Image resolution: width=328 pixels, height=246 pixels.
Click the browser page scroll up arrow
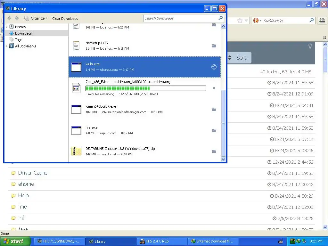point(325,44)
